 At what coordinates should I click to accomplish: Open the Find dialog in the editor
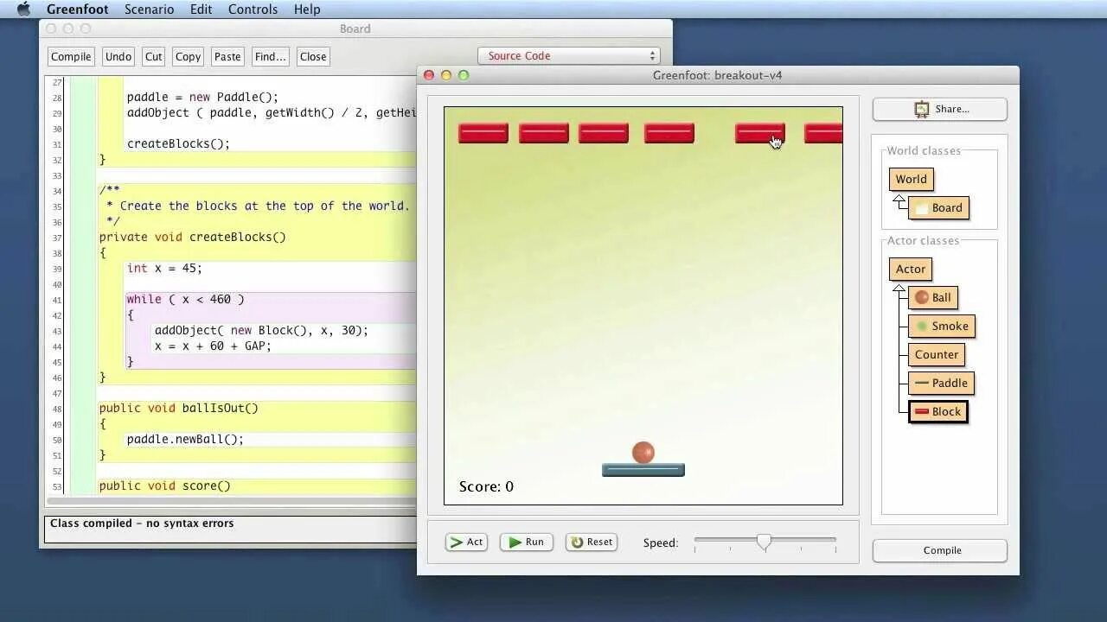pyautogui.click(x=270, y=56)
